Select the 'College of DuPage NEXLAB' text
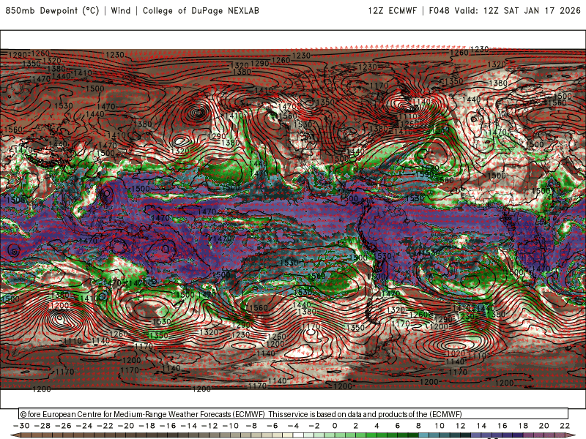This screenshot has width=586, height=439. [201, 10]
